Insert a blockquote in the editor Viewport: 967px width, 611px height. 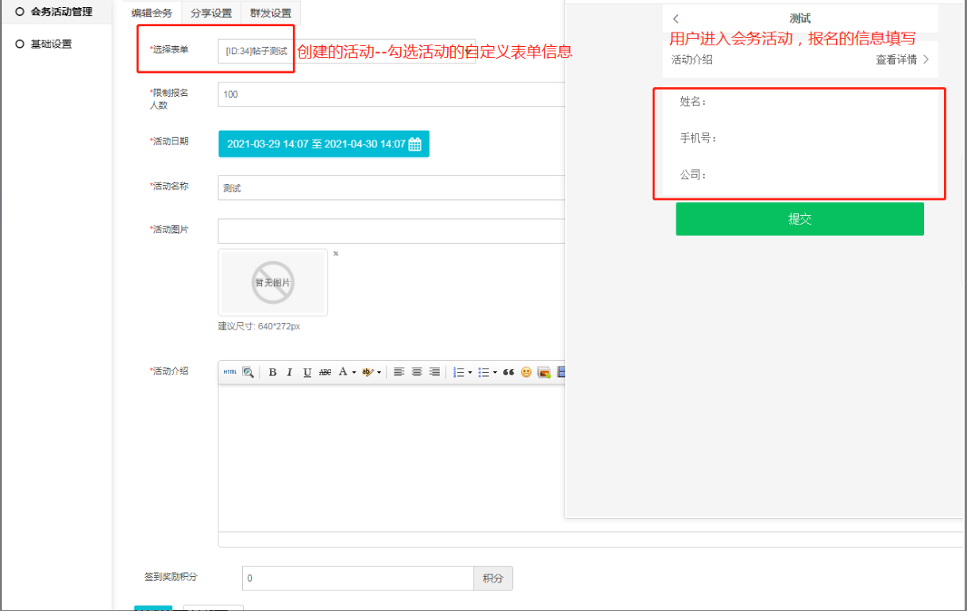[x=509, y=372]
